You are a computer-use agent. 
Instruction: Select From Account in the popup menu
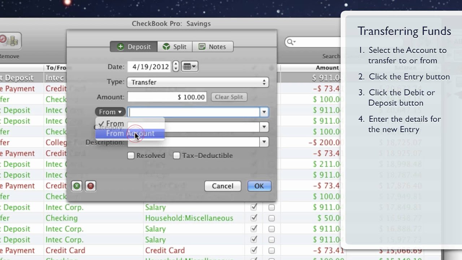[x=130, y=134]
